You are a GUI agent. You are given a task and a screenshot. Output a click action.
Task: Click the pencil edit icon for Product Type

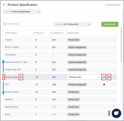[x=21, y=77]
